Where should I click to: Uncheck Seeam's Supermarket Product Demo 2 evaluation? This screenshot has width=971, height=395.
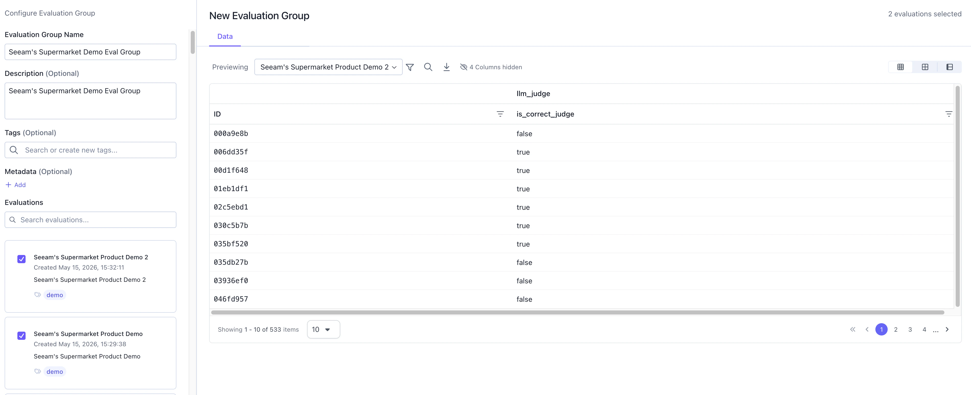pyautogui.click(x=21, y=259)
